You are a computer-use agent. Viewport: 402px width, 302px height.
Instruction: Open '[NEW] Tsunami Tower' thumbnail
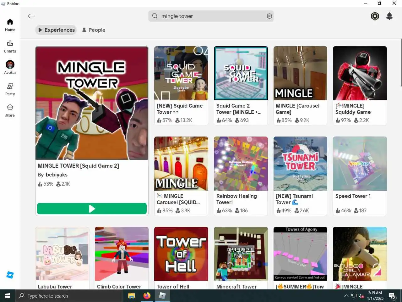tap(300, 164)
